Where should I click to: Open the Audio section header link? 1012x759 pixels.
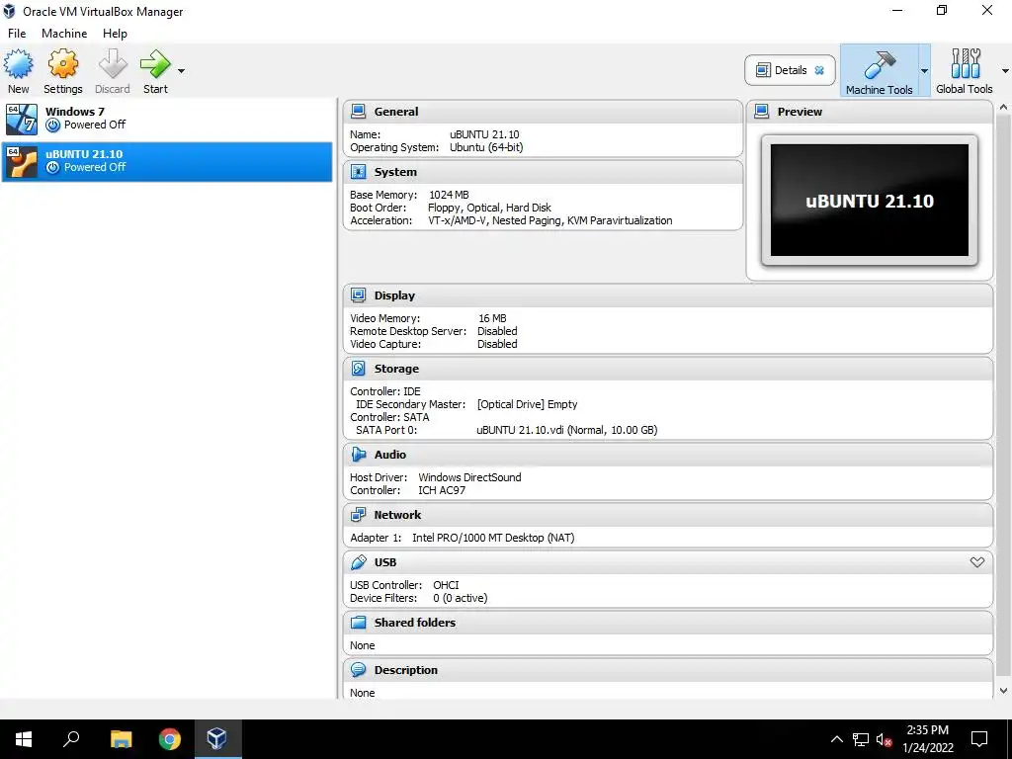[x=389, y=455]
